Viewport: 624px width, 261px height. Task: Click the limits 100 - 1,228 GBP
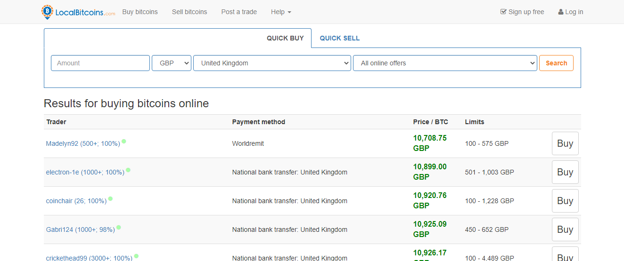[x=490, y=201]
